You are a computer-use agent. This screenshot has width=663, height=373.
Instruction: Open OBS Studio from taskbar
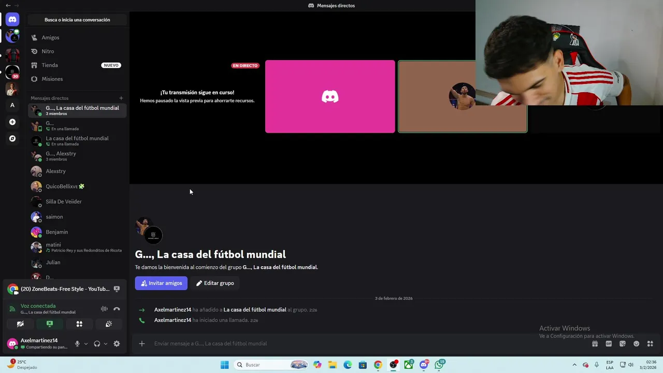(394, 365)
